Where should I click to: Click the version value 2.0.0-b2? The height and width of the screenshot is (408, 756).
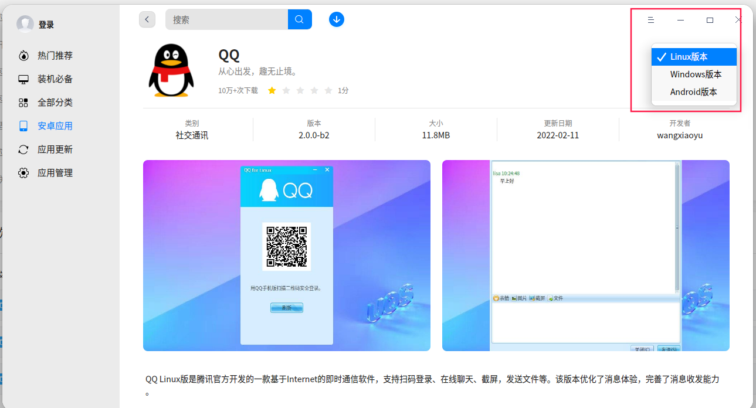click(x=314, y=135)
